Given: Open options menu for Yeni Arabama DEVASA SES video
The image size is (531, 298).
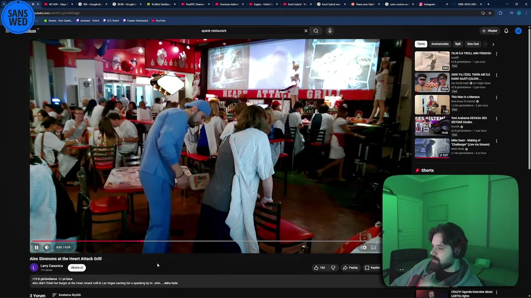Looking at the screenshot, I should 496,119.
